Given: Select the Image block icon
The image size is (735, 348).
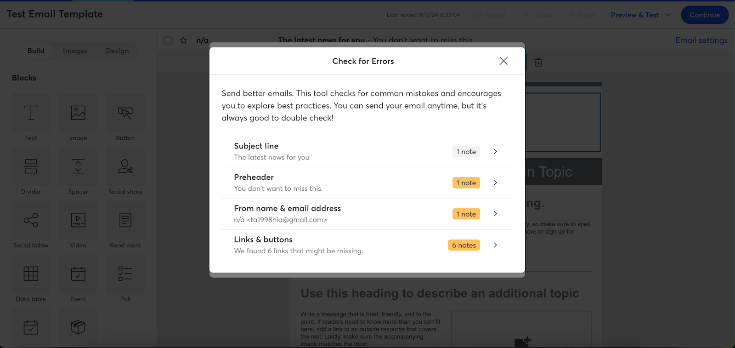Looking at the screenshot, I should 78,112.
